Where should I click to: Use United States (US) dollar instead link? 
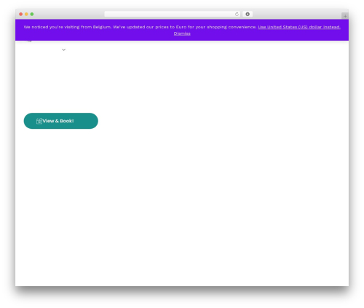pyautogui.click(x=299, y=27)
